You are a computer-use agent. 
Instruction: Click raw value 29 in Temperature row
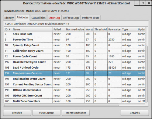click(110, 73)
